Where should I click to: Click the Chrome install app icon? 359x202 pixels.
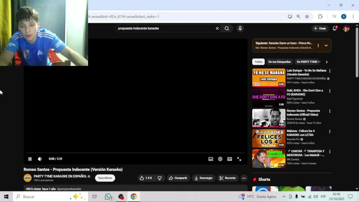290,17
